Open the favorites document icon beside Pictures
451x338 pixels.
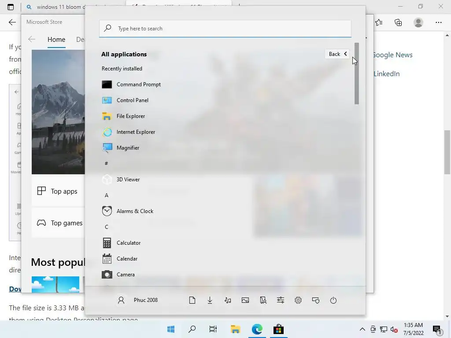point(263,300)
